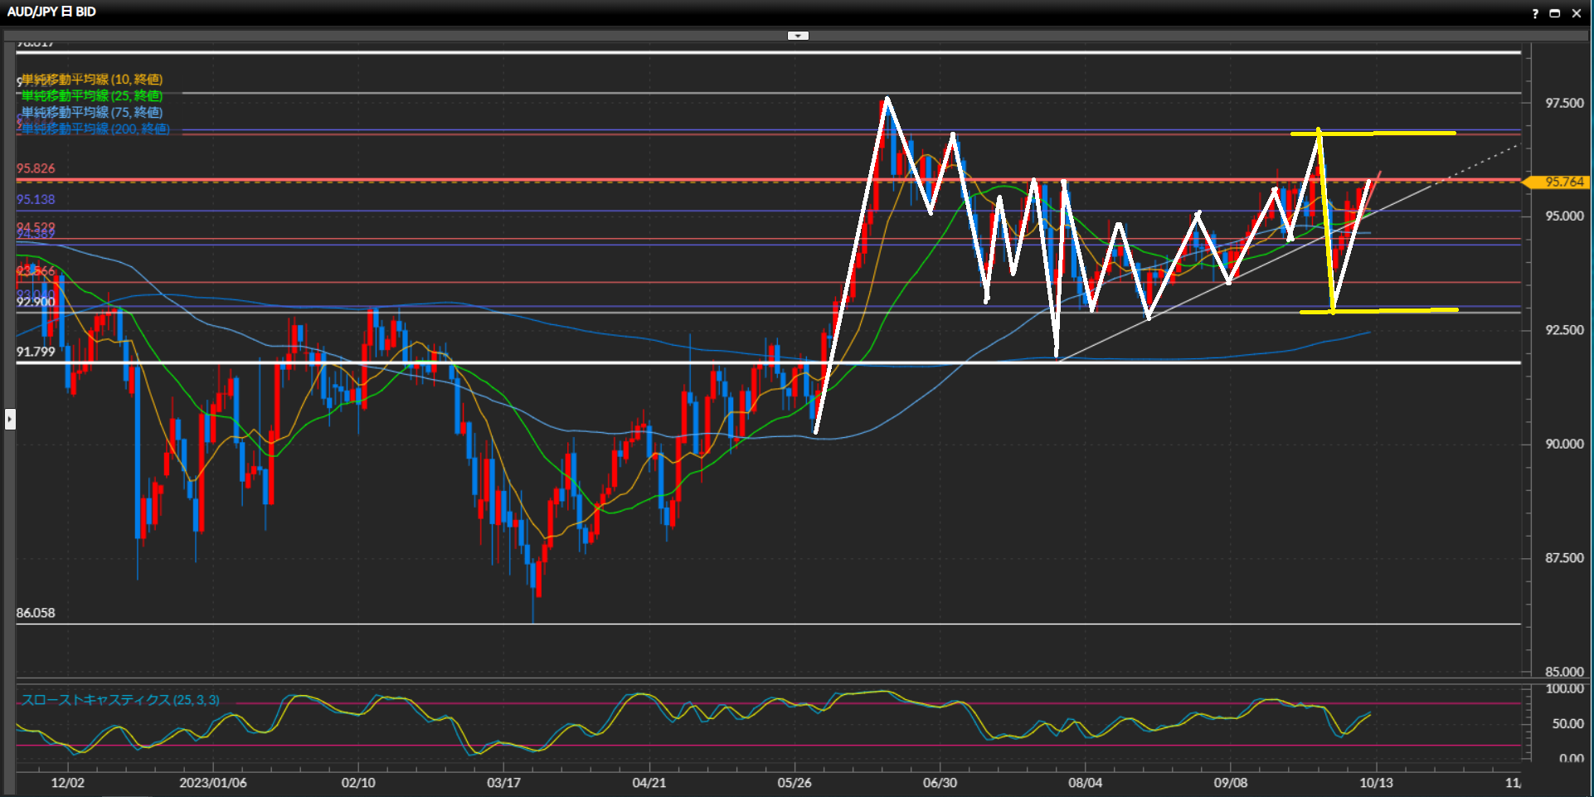Select the 75-period moving average label
This screenshot has width=1594, height=797.
pos(92,112)
